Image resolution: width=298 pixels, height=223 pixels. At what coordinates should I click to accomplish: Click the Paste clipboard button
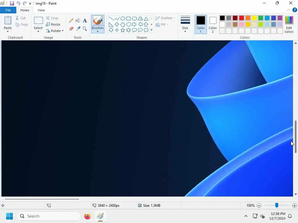point(8,21)
